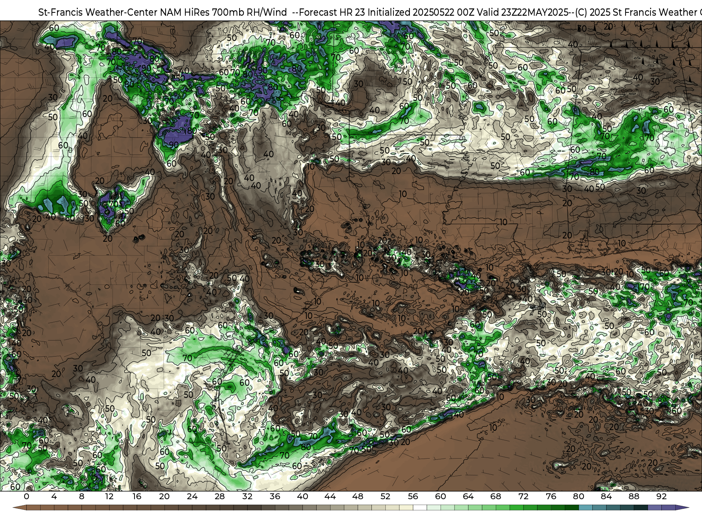The image size is (702, 512).
Task: Click the colorbar scale label '52'
Action: click(385, 496)
